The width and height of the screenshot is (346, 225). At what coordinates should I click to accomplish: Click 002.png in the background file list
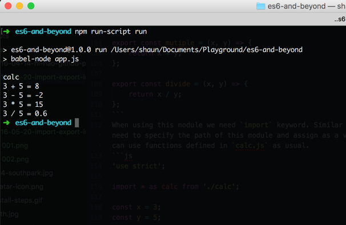click(15, 159)
